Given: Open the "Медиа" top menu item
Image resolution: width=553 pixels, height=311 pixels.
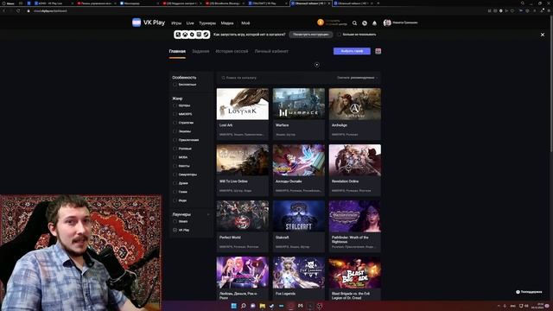Looking at the screenshot, I should [227, 23].
